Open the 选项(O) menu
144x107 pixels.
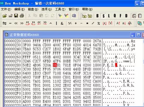point(46,9)
